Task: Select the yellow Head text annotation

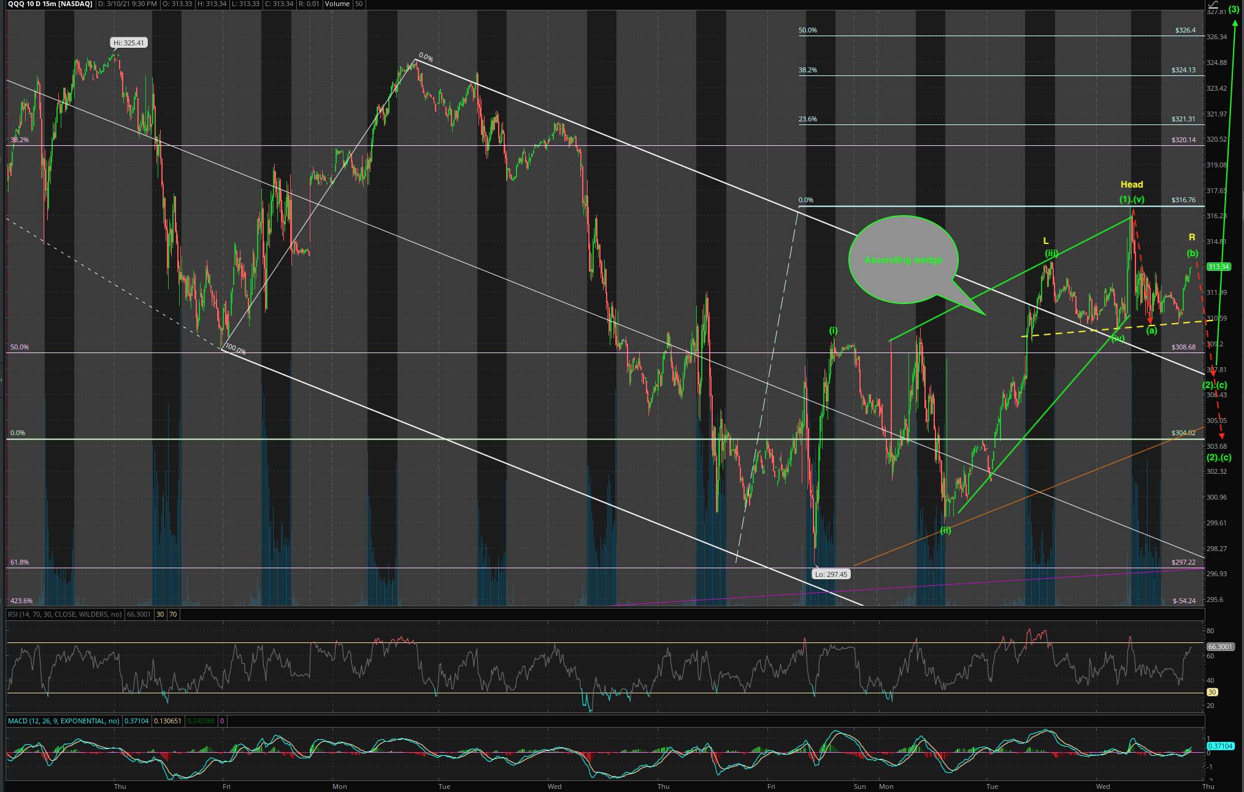Action: click(x=1131, y=185)
